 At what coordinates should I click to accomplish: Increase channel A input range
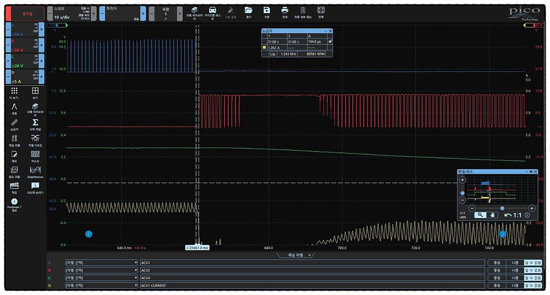coord(42,30)
